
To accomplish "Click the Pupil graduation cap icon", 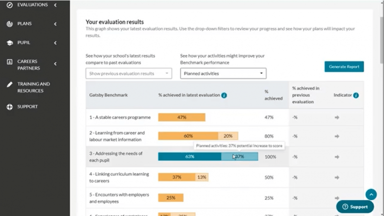I will click(x=10, y=43).
